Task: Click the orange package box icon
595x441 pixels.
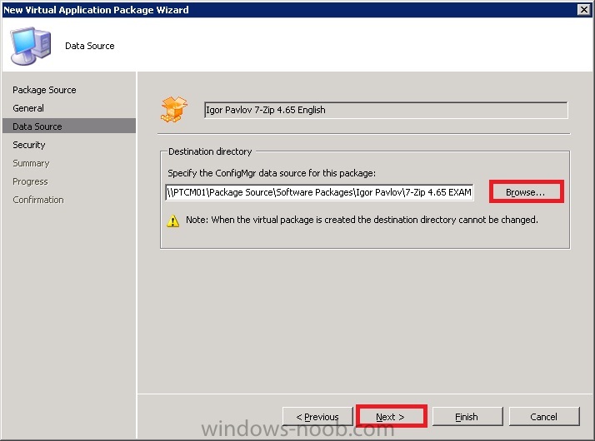Action: pos(174,110)
